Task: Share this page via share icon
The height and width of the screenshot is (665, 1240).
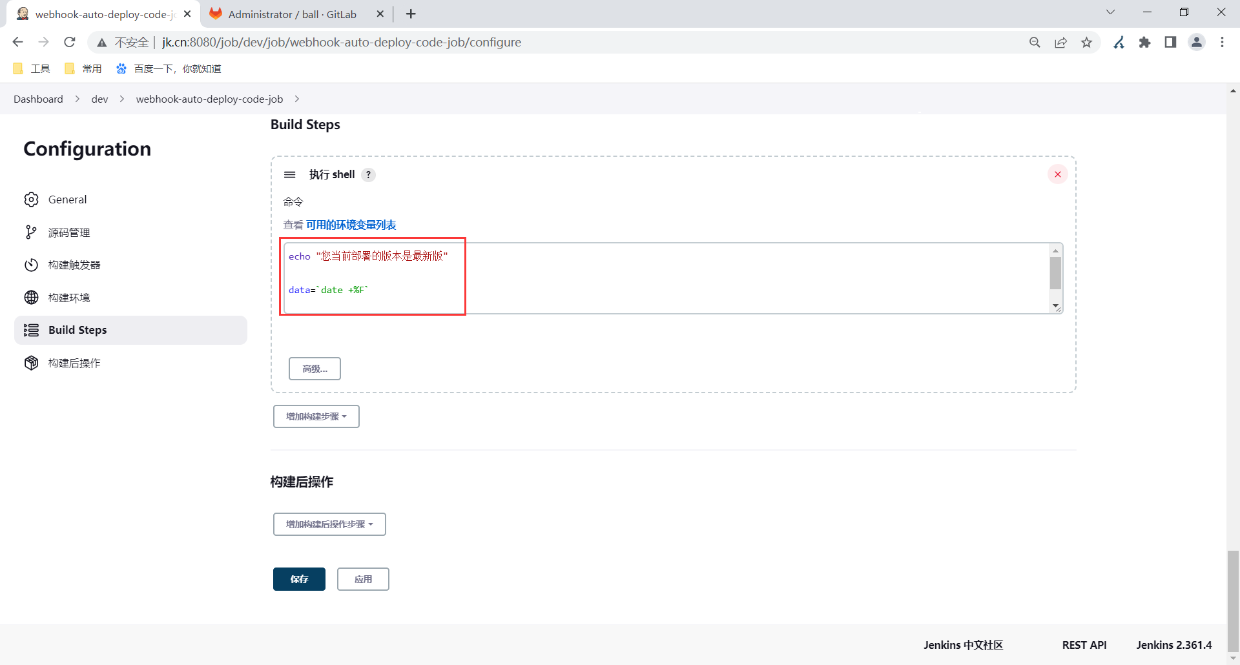Action: click(1060, 42)
